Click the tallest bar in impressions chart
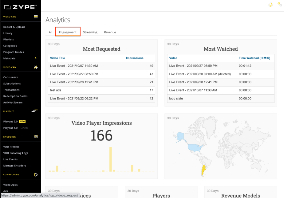This screenshot has width=284, height=198. pos(110,159)
